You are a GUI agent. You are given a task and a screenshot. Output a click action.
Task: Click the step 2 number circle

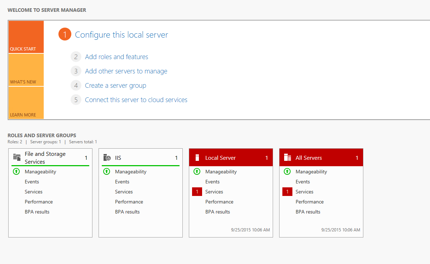pyautogui.click(x=76, y=57)
